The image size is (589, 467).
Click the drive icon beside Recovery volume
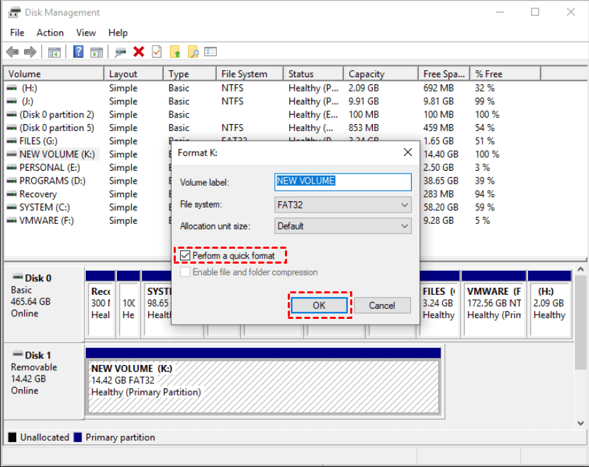pyautogui.click(x=12, y=194)
